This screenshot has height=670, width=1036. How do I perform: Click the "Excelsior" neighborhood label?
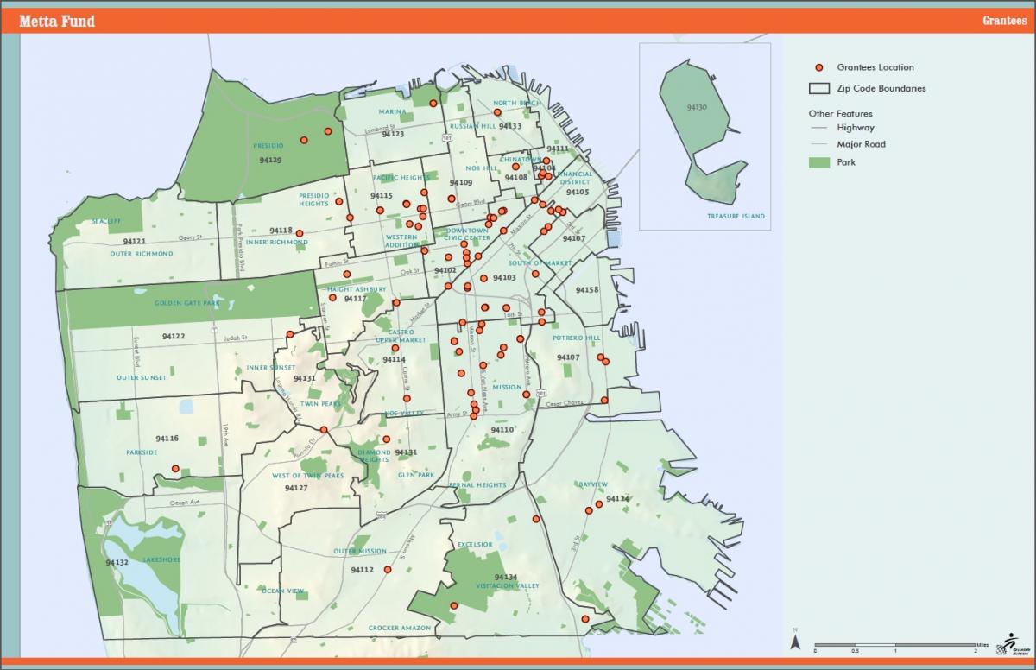click(475, 545)
